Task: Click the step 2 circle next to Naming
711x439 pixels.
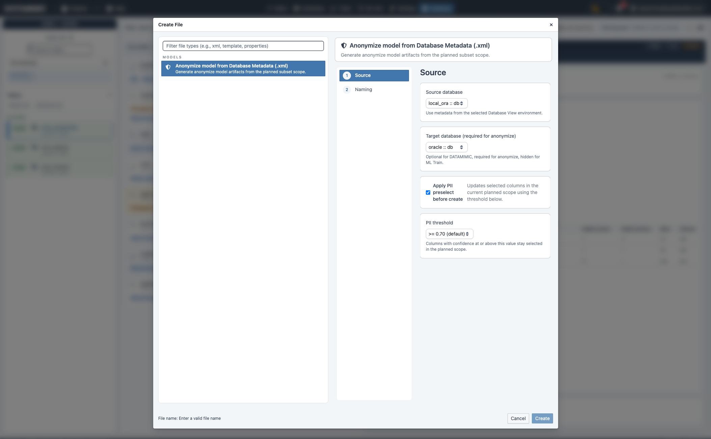Action: 347,89
